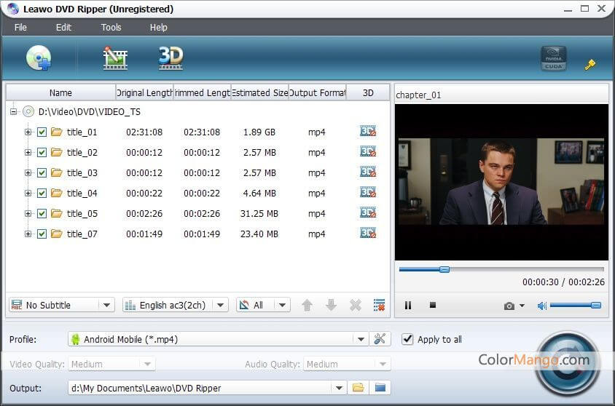Click the remove item X icon

click(x=355, y=306)
